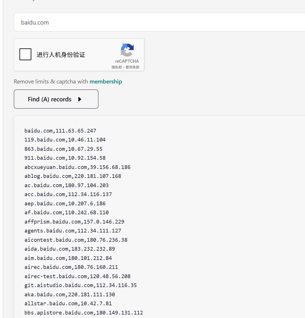Open the reCAPTCHA 隐私权 privacy link
This screenshot has width=305, height=318.
pos(117,67)
